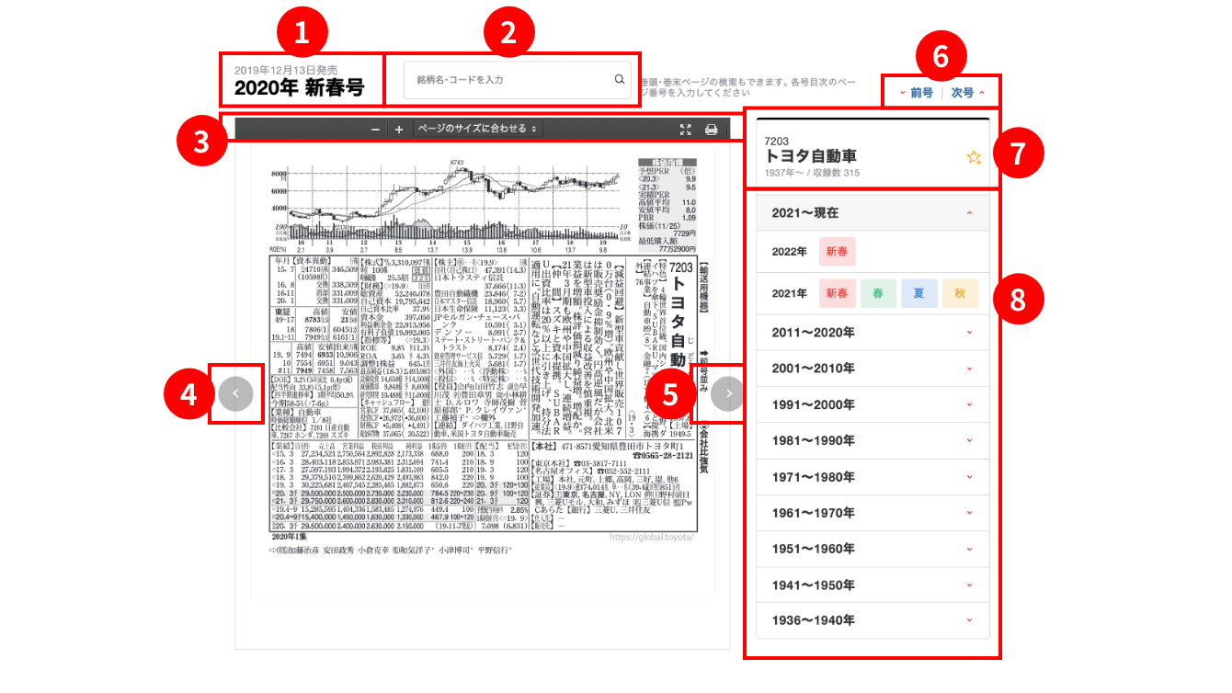1232x693 pixels.
Task: Open the 2021年 新春 issue
Action: 837,294
